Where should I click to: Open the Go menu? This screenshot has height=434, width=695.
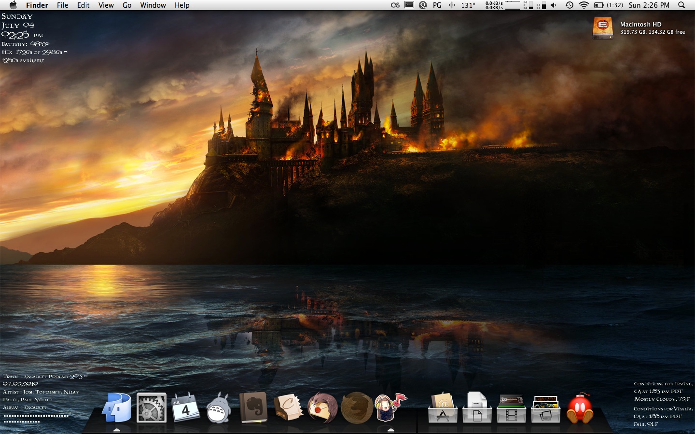pos(127,5)
